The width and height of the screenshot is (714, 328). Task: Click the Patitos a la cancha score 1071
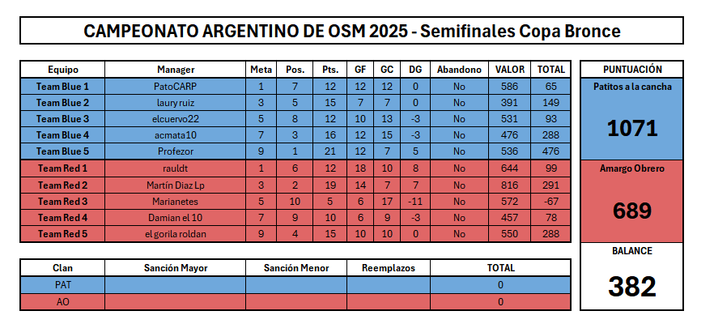click(x=632, y=129)
